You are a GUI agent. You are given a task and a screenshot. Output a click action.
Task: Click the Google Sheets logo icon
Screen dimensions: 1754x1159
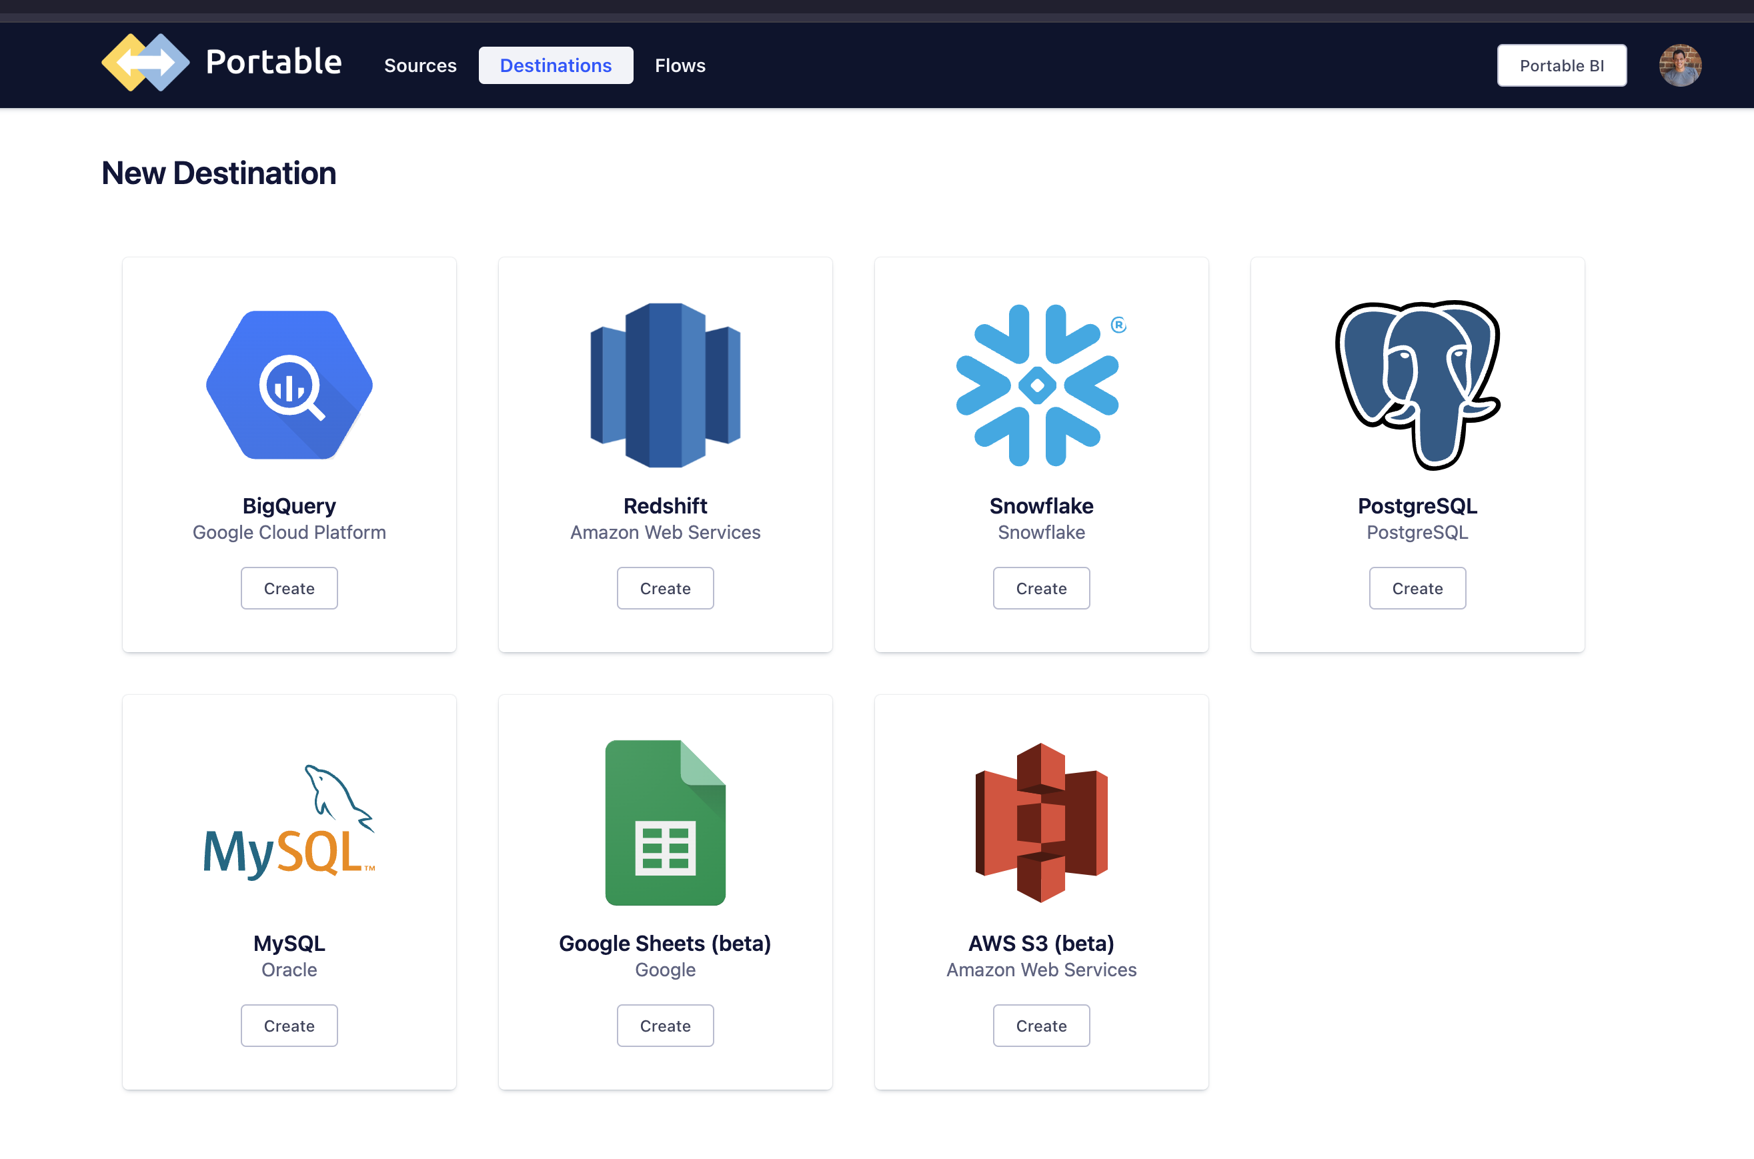click(665, 822)
